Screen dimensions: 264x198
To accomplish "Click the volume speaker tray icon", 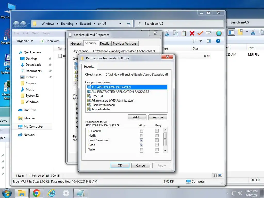I will tap(240, 193).
